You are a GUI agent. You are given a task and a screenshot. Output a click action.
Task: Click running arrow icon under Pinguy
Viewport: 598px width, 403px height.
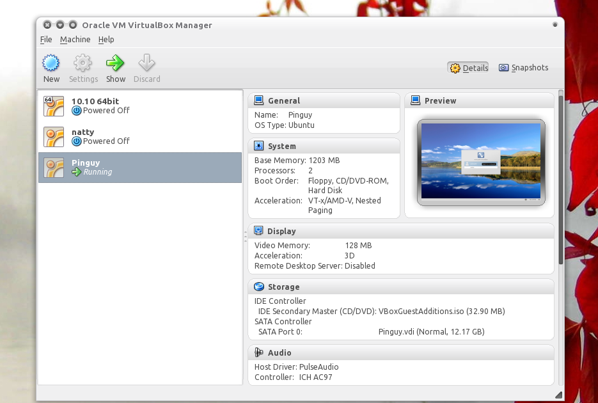(x=76, y=172)
